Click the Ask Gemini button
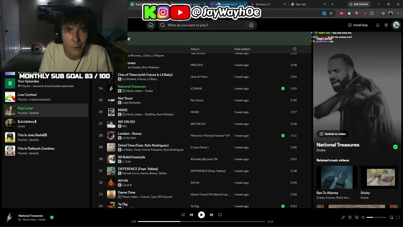403x227 pixels. pyautogui.click(x=359, y=4)
